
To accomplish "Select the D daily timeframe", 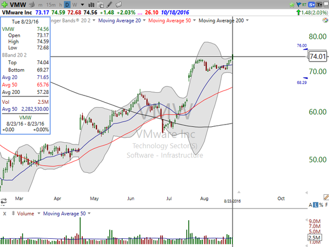I will 67,4.
